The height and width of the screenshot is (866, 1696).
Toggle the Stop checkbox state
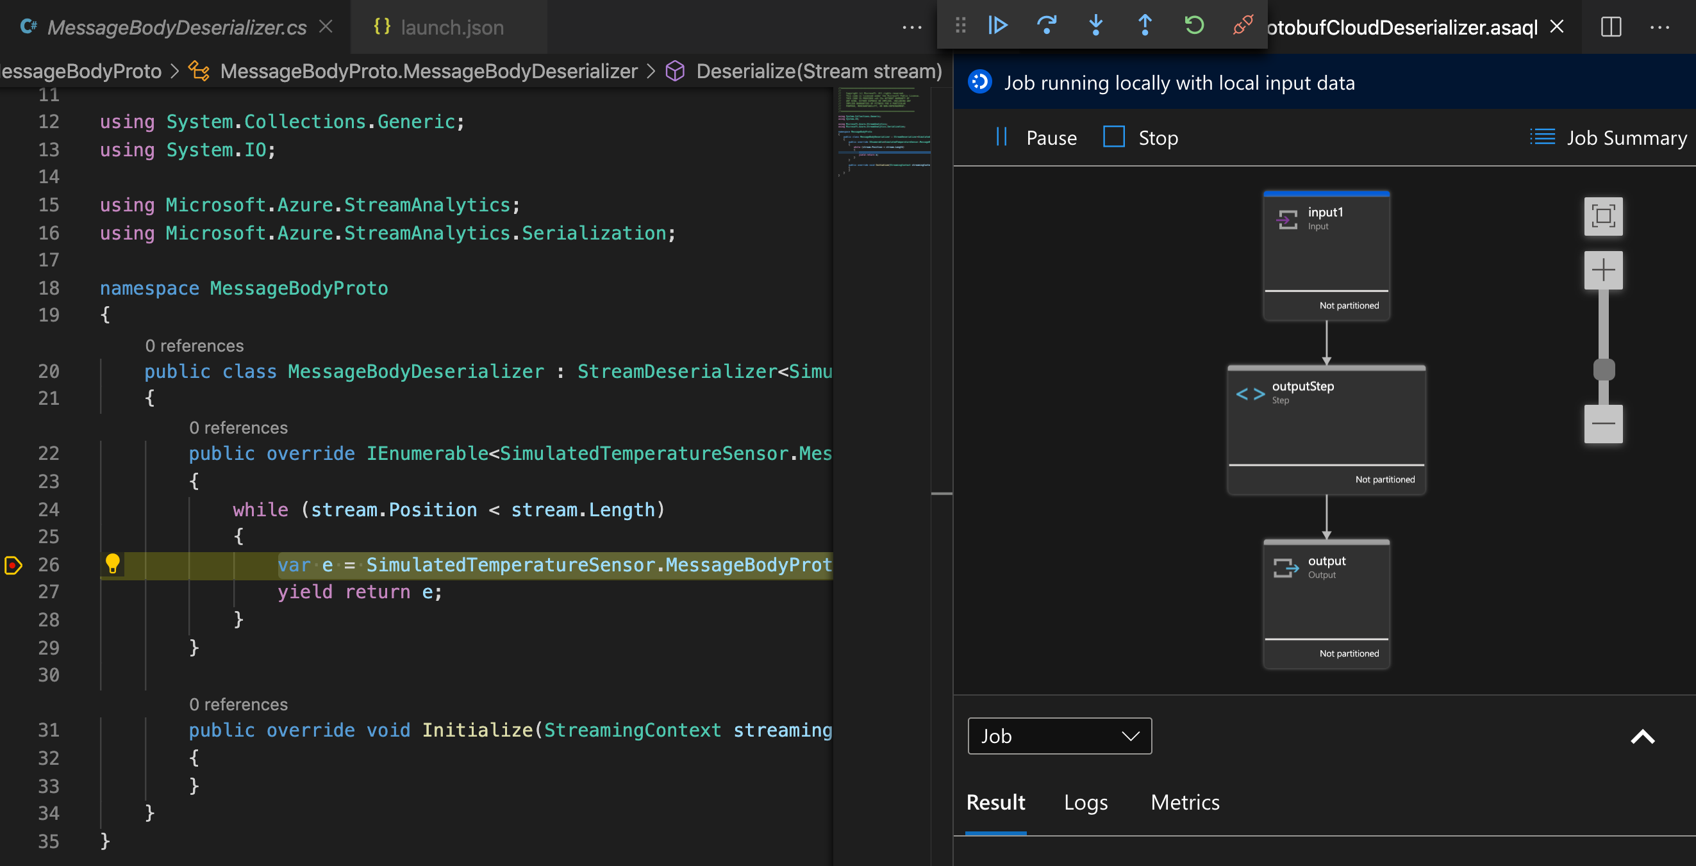click(1115, 136)
